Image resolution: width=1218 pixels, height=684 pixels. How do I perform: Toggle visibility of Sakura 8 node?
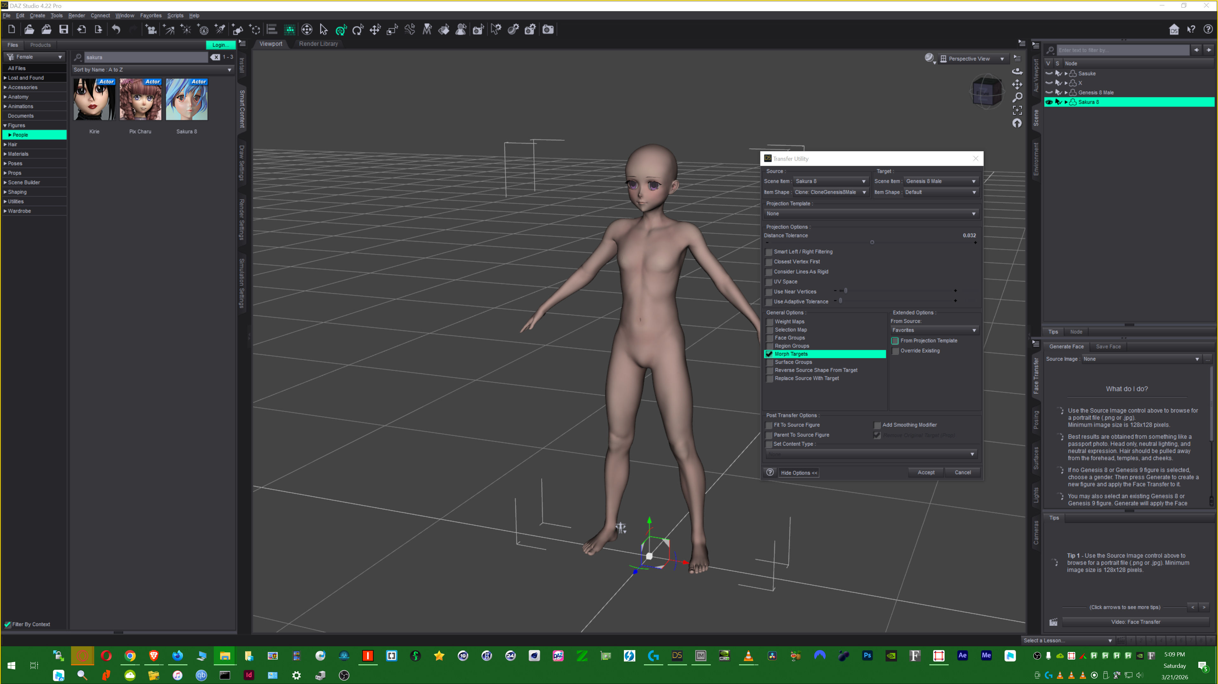point(1049,102)
